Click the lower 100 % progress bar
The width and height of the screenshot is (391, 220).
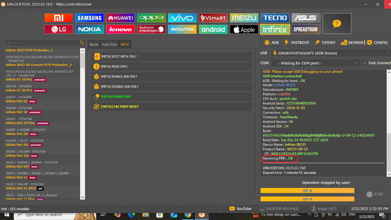(x=307, y=199)
